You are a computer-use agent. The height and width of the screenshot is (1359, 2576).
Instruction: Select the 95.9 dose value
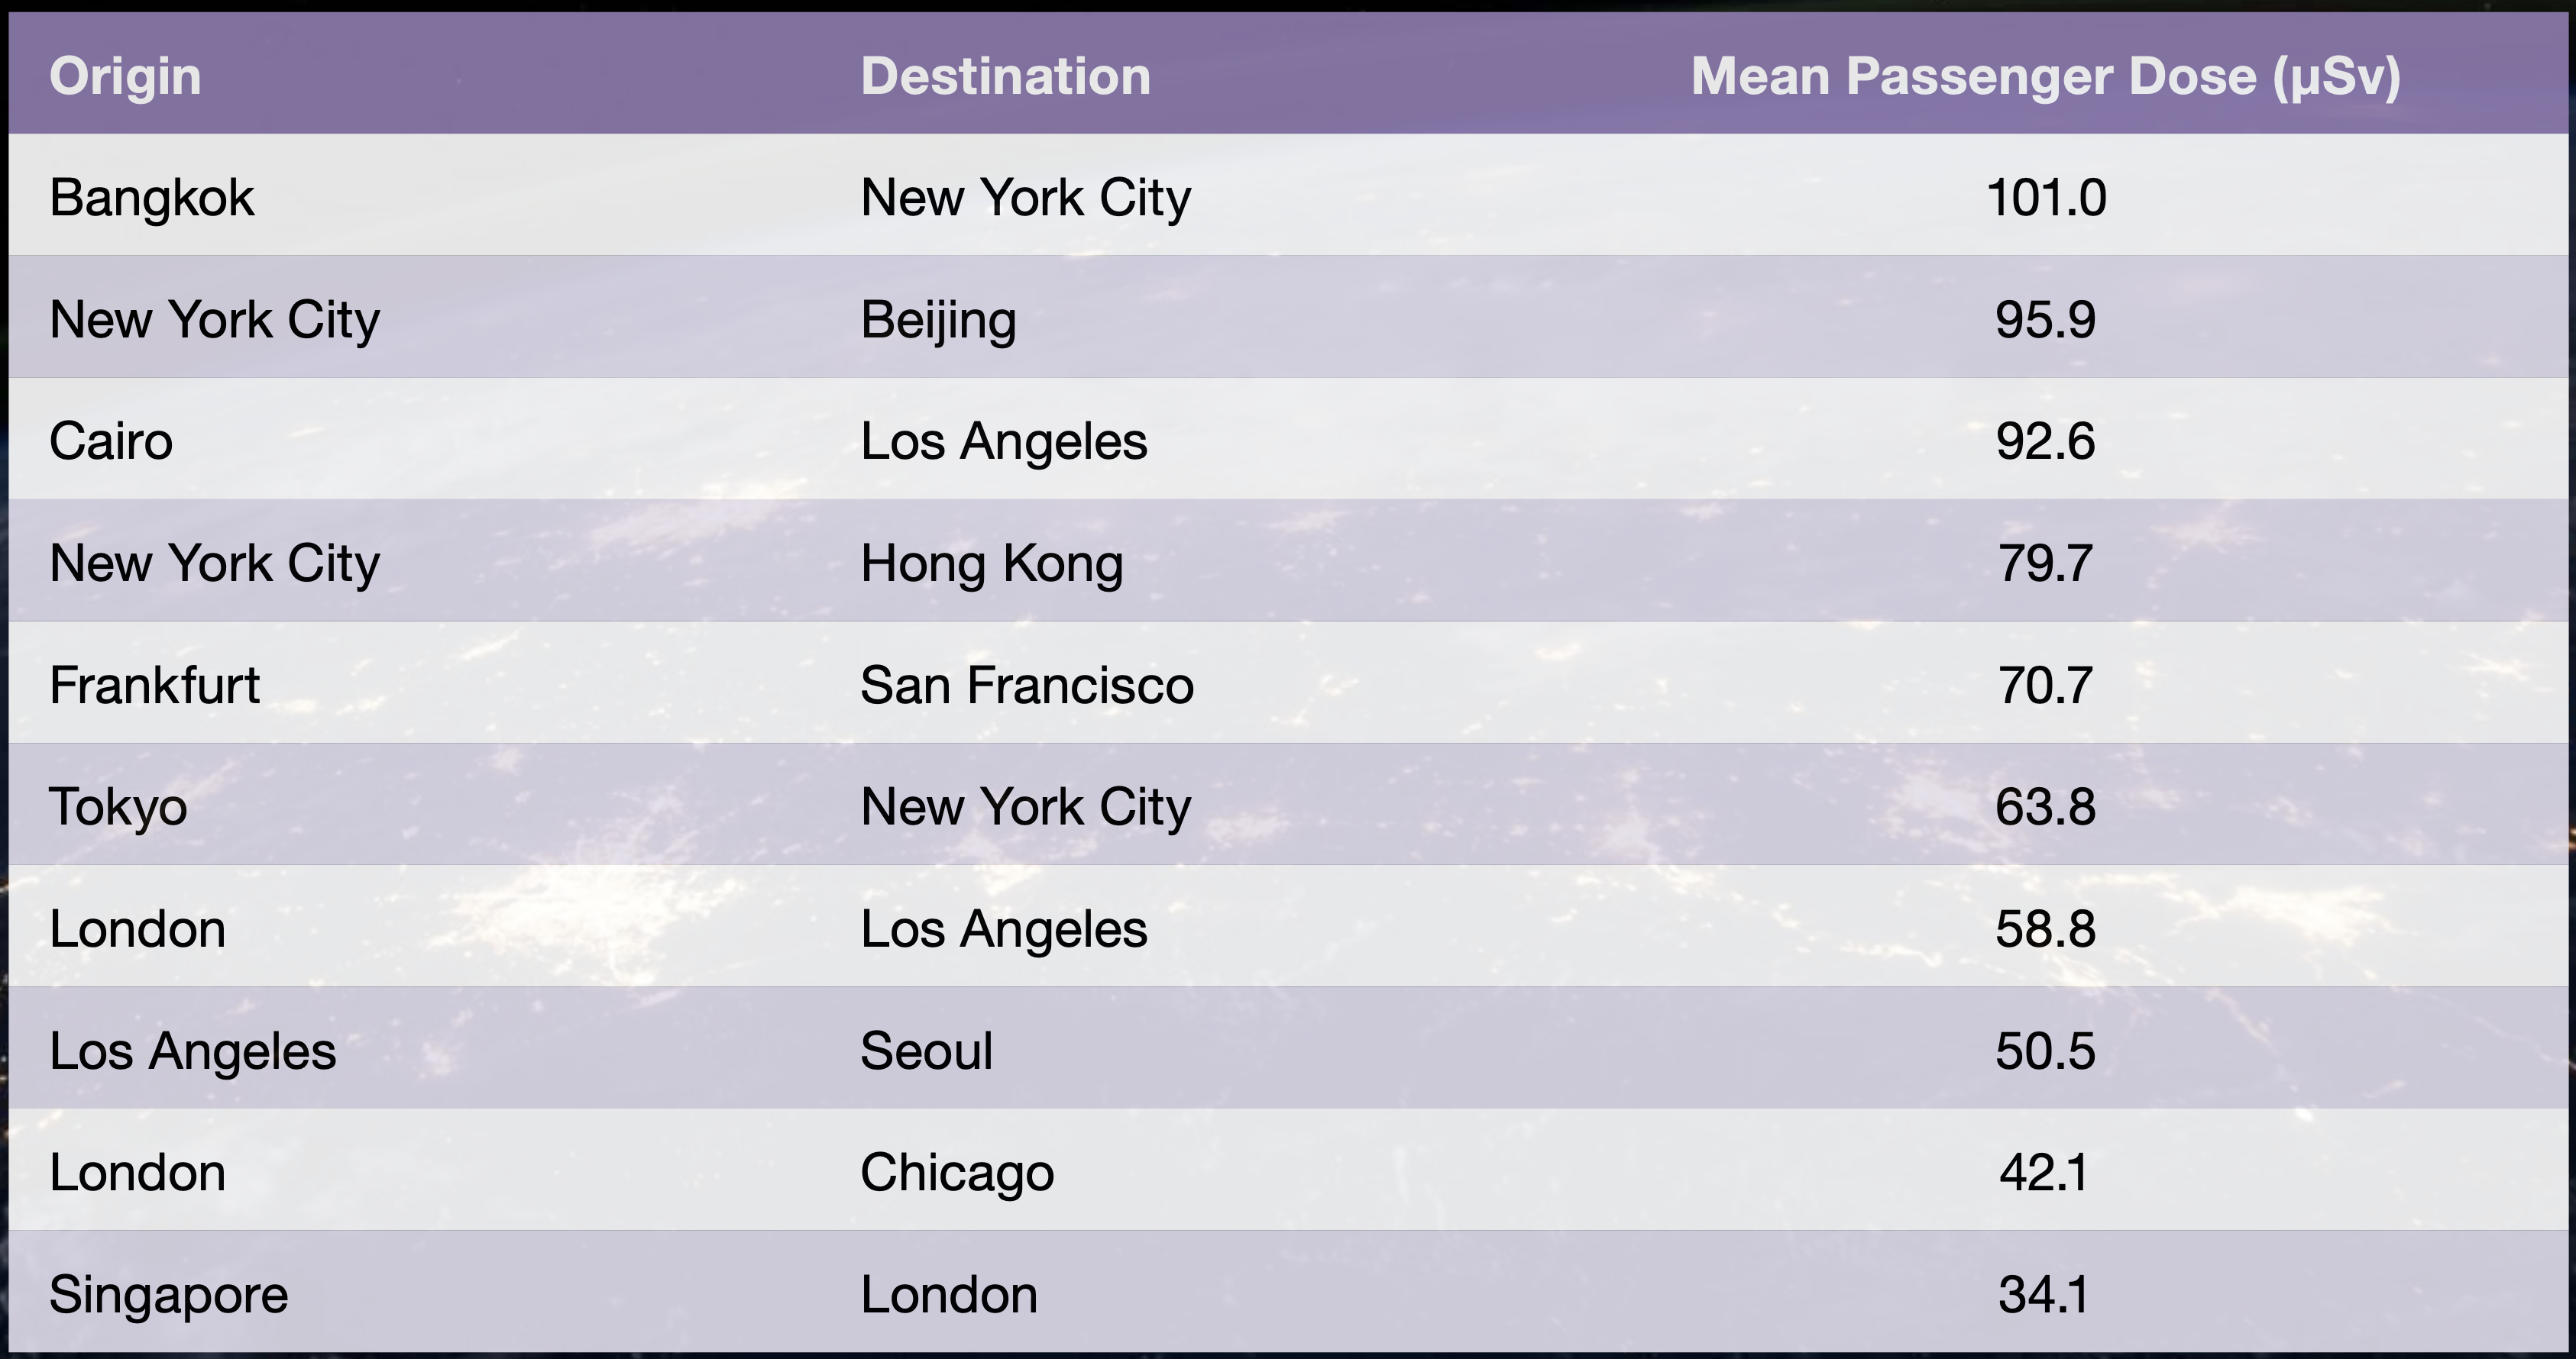[x=2045, y=320]
